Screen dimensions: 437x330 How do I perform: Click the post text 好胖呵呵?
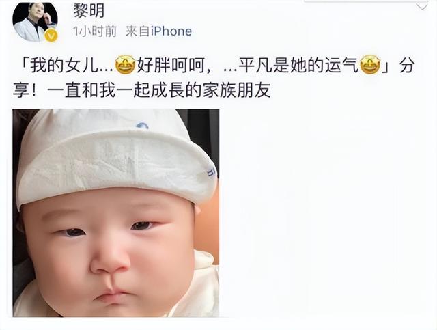(x=171, y=66)
